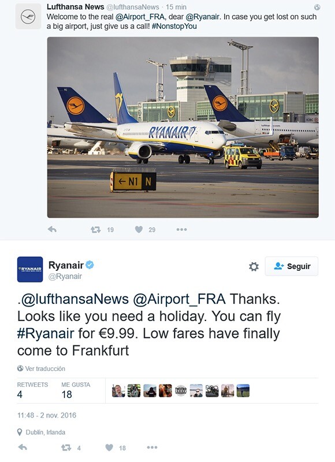335x462 pixels.
Task: View the ME GUSTA likes list
Action: pyautogui.click(x=76, y=390)
